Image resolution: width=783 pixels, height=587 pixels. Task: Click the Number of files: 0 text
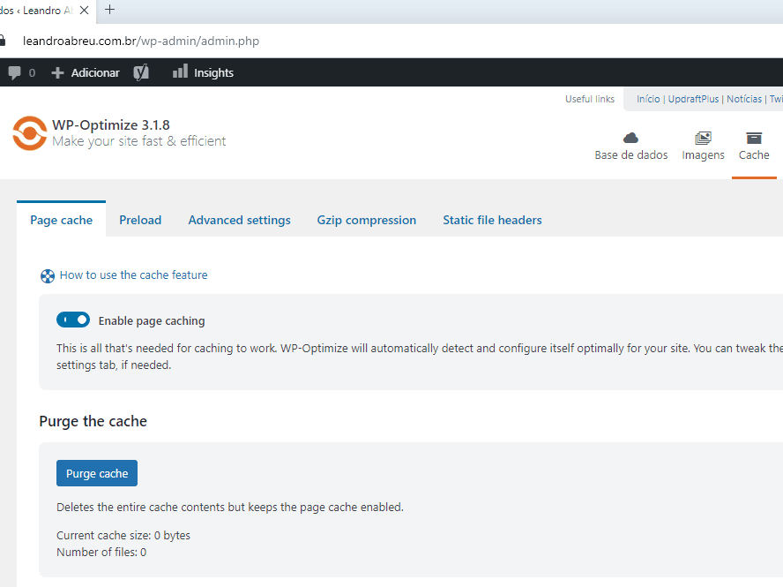tap(101, 553)
